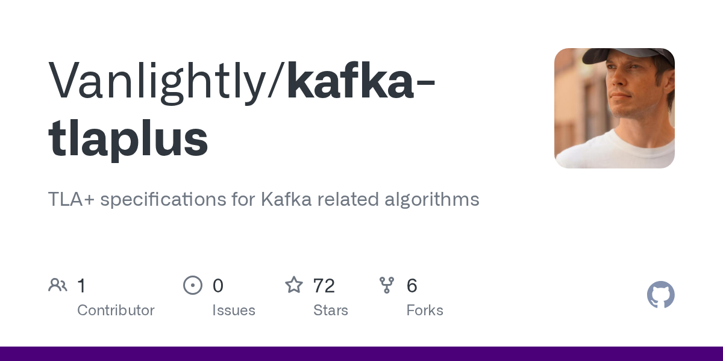This screenshot has height=361, width=723.
Task: Open the Vanlightly profile avatar photo
Action: point(615,108)
